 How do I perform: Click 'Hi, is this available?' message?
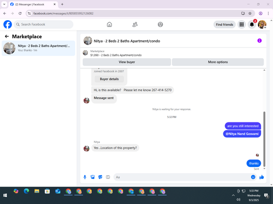tap(133, 90)
